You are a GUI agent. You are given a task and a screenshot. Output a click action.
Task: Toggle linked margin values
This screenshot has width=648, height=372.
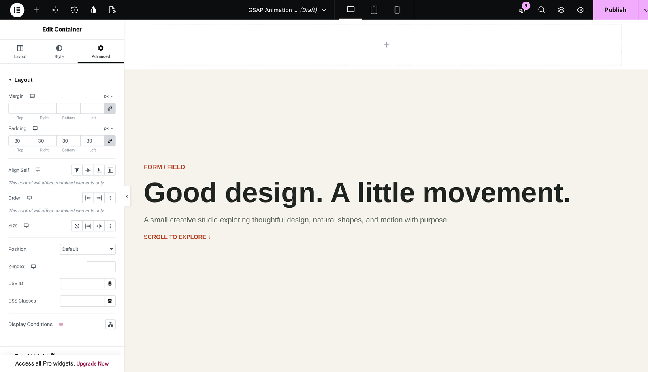110,109
